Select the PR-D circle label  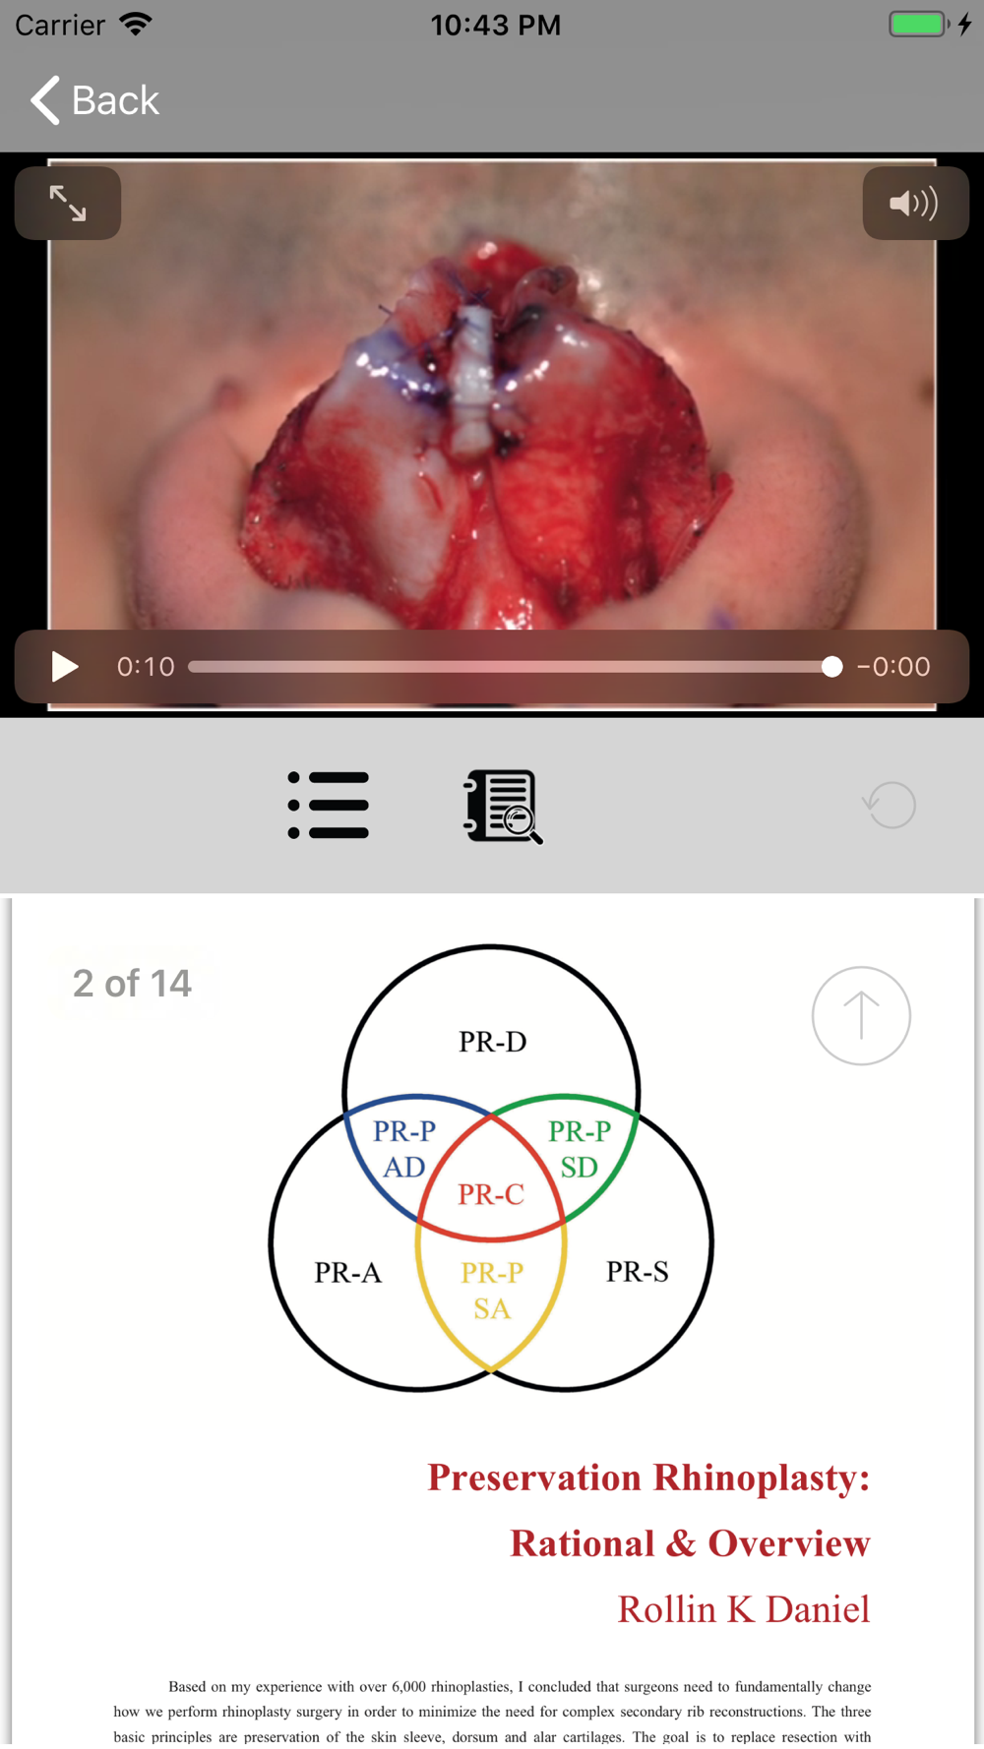point(492,1042)
